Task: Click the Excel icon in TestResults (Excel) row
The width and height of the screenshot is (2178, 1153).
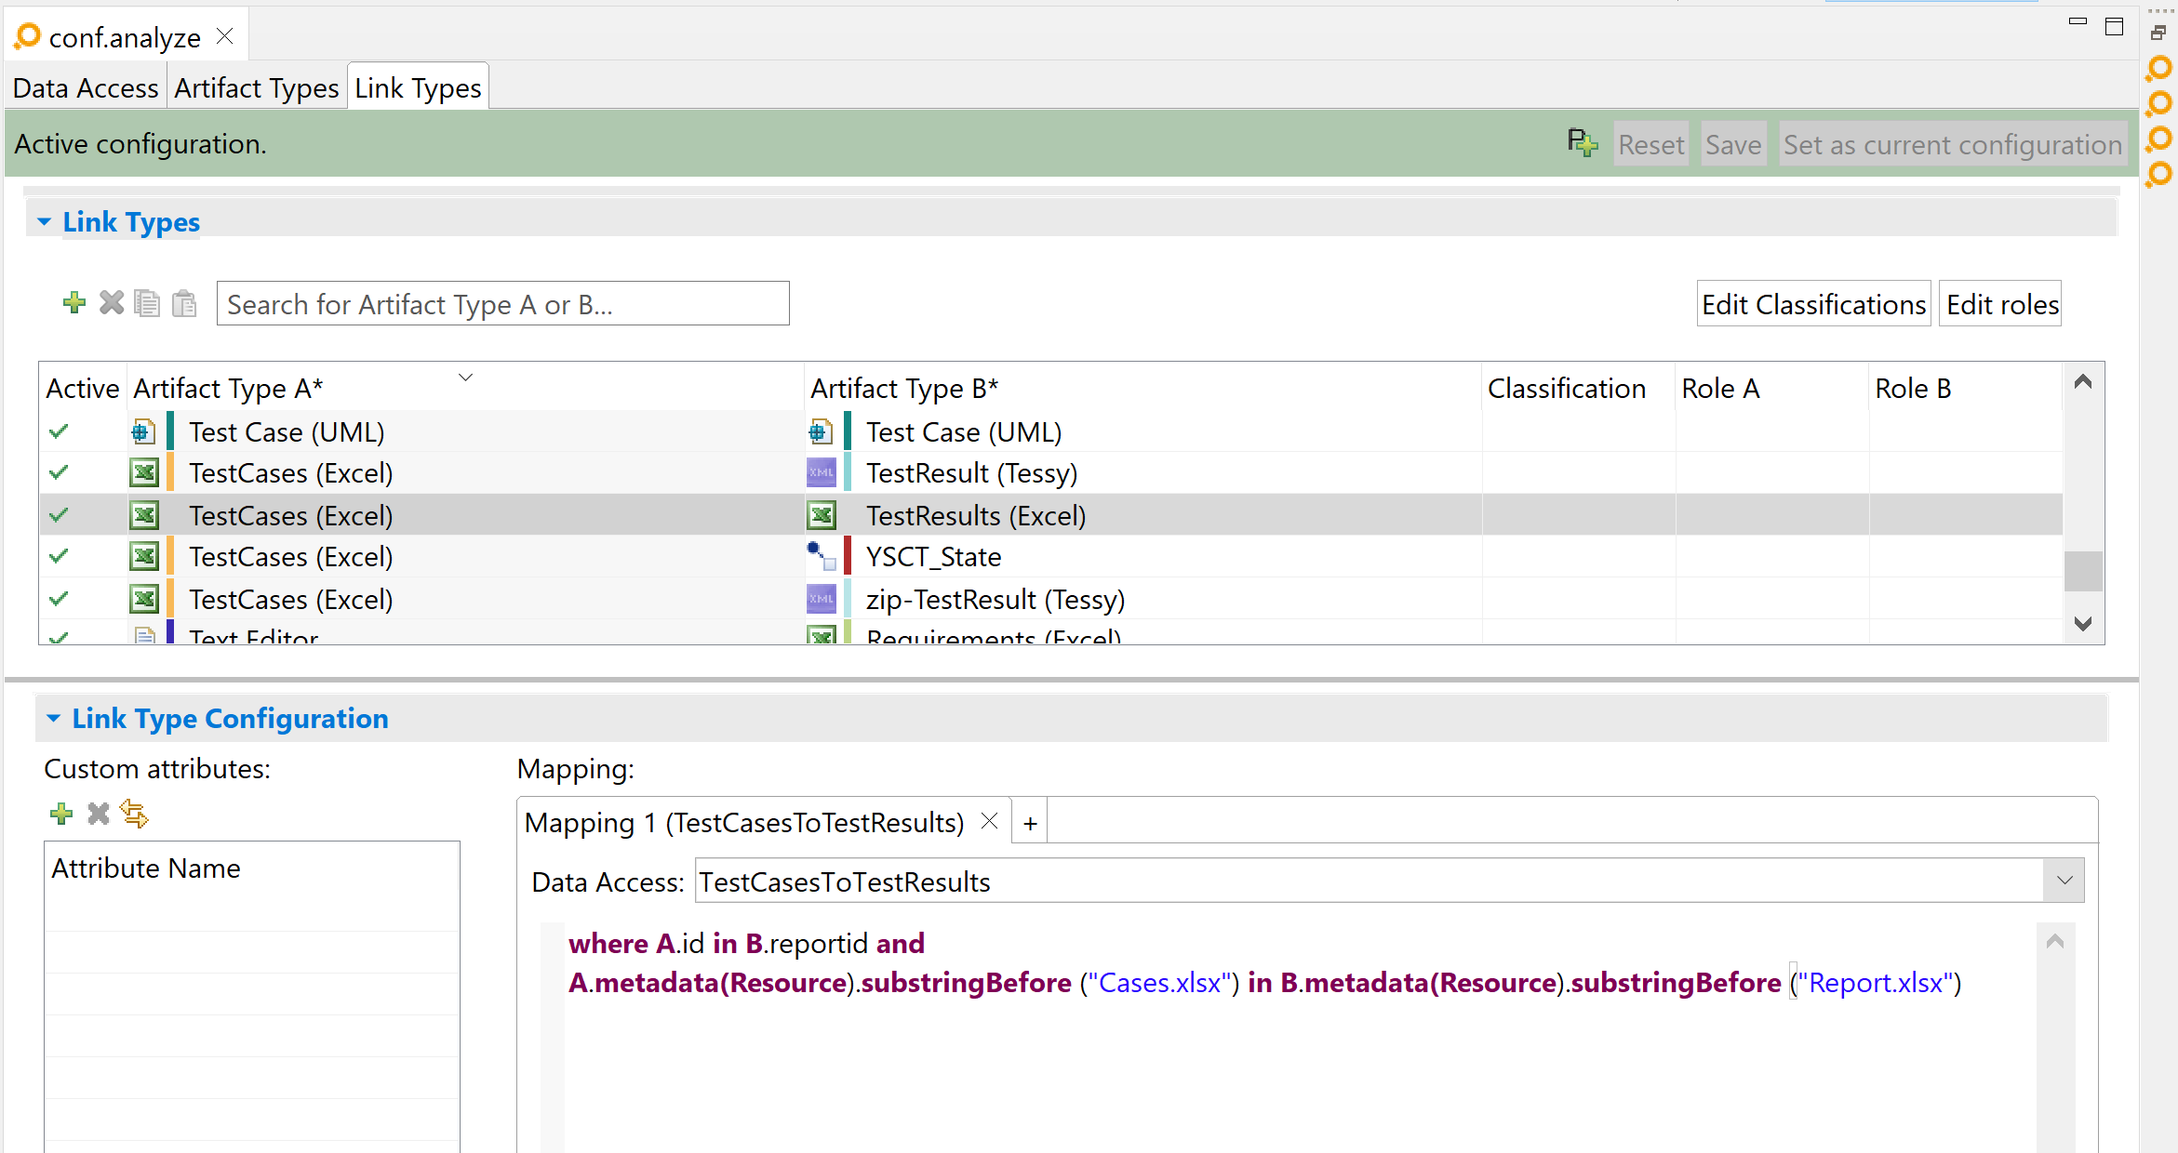Action: 822,515
